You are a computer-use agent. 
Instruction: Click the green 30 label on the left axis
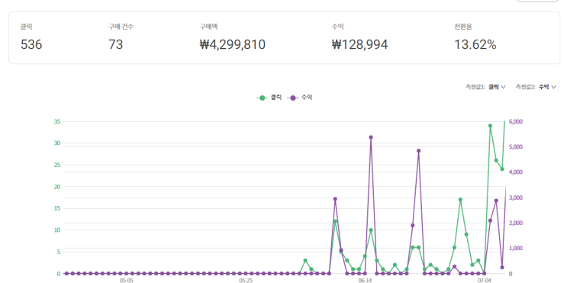pyautogui.click(x=56, y=143)
